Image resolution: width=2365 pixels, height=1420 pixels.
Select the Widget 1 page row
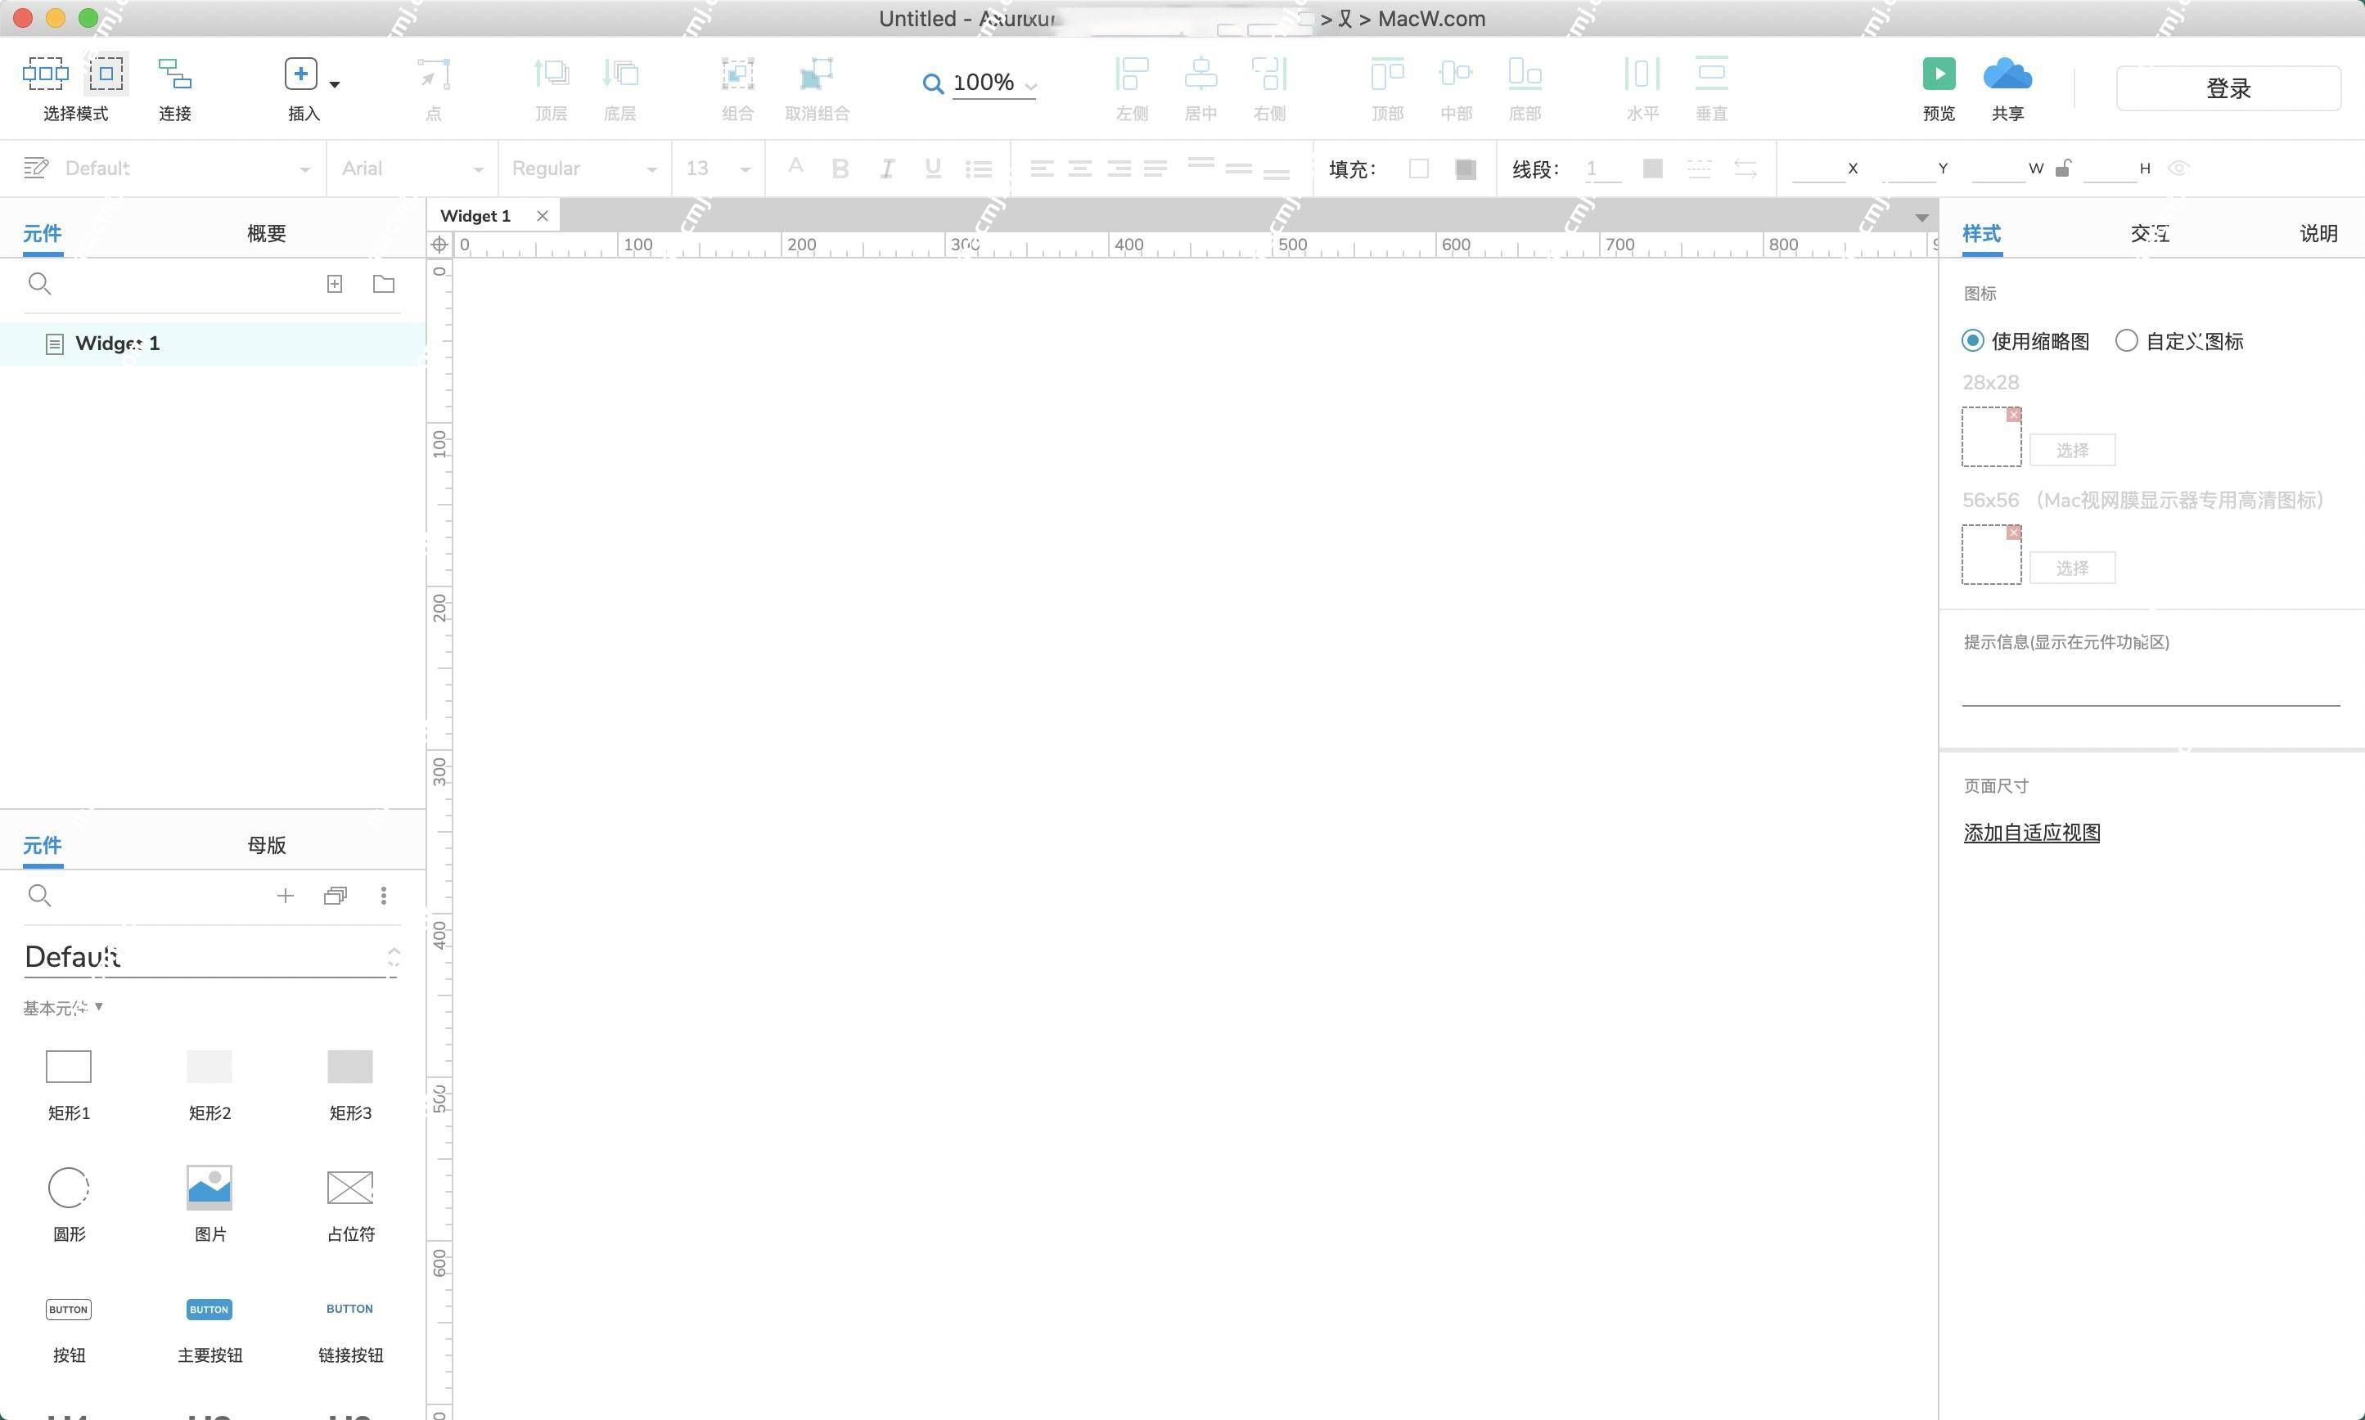[213, 344]
